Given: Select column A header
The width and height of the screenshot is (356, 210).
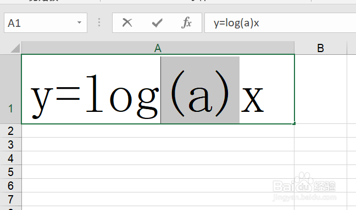Looking at the screenshot, I should click(x=158, y=48).
